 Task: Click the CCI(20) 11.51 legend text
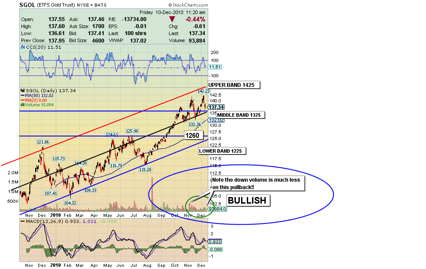click(x=43, y=47)
